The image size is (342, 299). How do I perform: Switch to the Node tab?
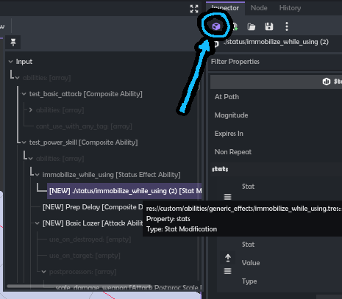click(259, 8)
